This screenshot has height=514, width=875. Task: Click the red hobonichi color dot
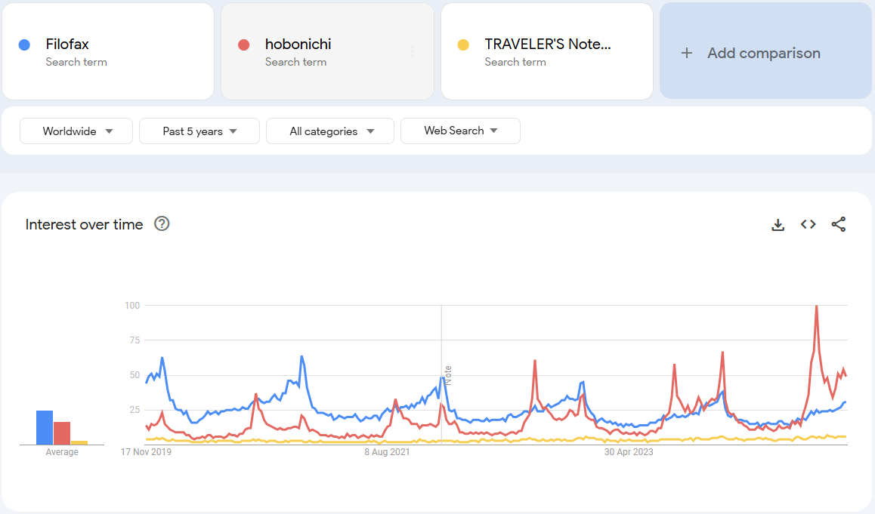point(243,45)
